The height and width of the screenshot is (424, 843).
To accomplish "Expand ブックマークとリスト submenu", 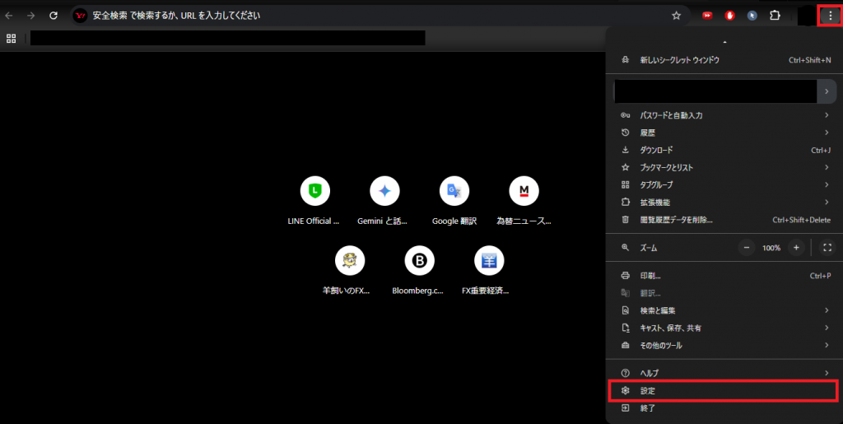I will [x=724, y=168].
